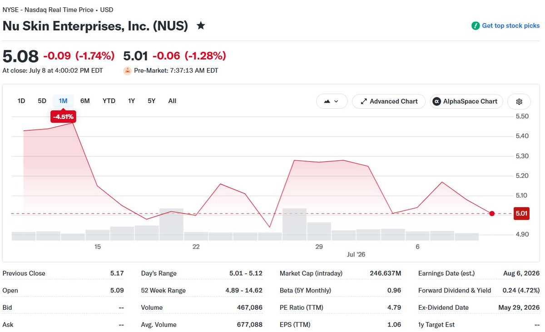The image size is (545, 332).
Task: Click the Day's Range value 5.01 - 5.12
Action: pos(246,273)
